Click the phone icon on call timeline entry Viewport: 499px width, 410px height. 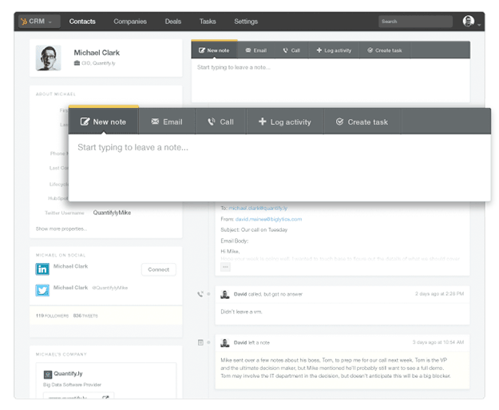(x=200, y=294)
